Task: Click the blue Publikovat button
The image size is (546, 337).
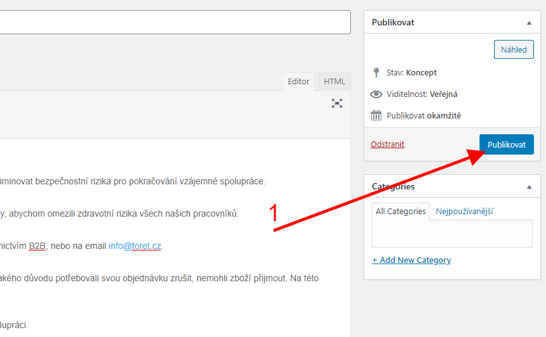Action: [x=506, y=144]
